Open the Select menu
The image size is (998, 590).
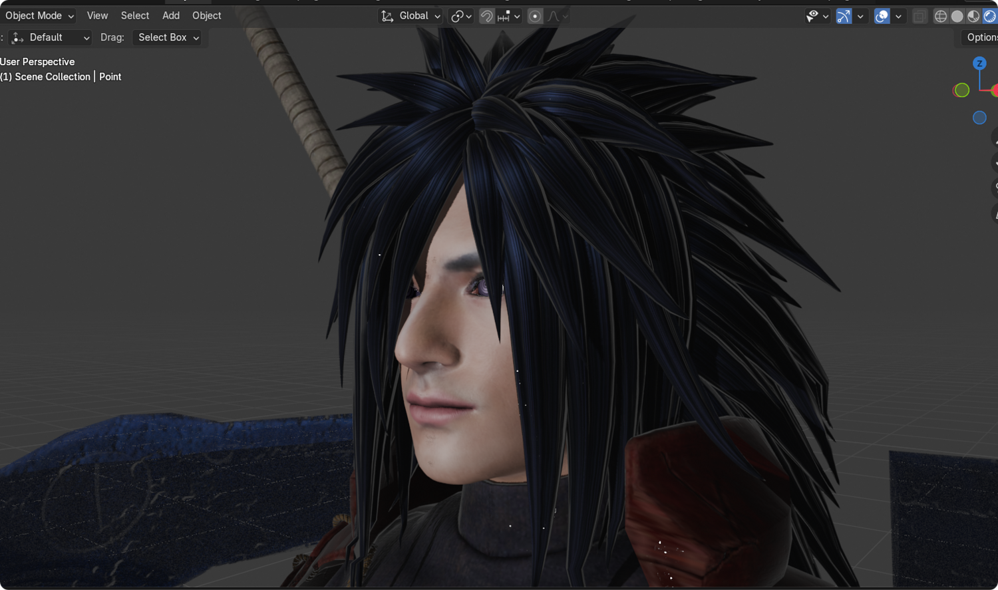pyautogui.click(x=135, y=15)
